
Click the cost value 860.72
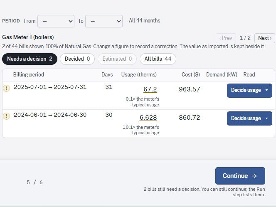click(190, 117)
